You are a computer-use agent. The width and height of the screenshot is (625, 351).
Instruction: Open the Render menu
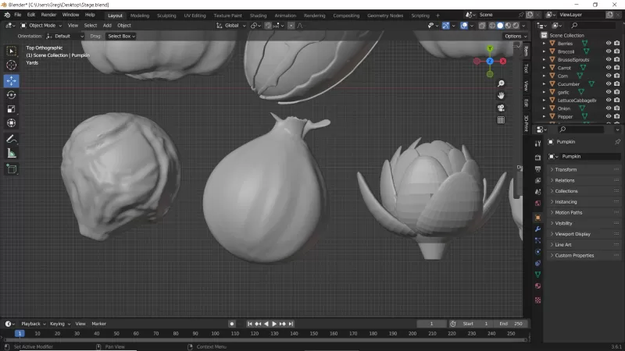[x=48, y=15]
